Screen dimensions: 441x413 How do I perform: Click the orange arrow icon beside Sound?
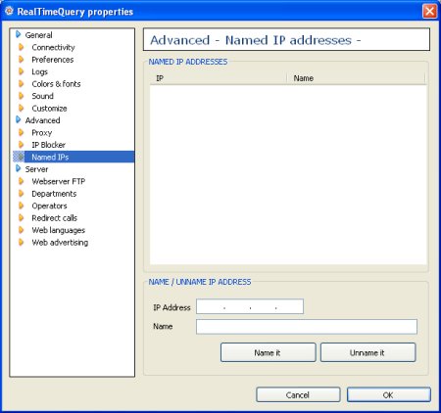[x=22, y=96]
